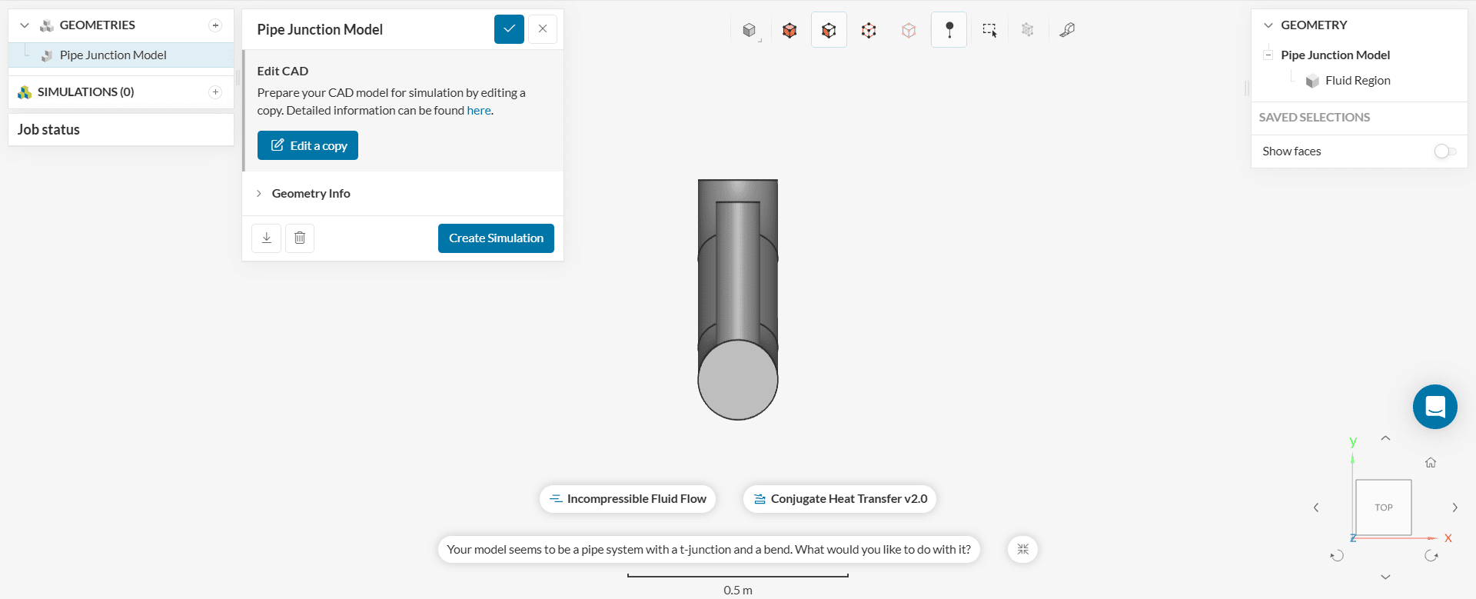Download the geometry using the download icon
The height and width of the screenshot is (599, 1476).
(x=267, y=238)
